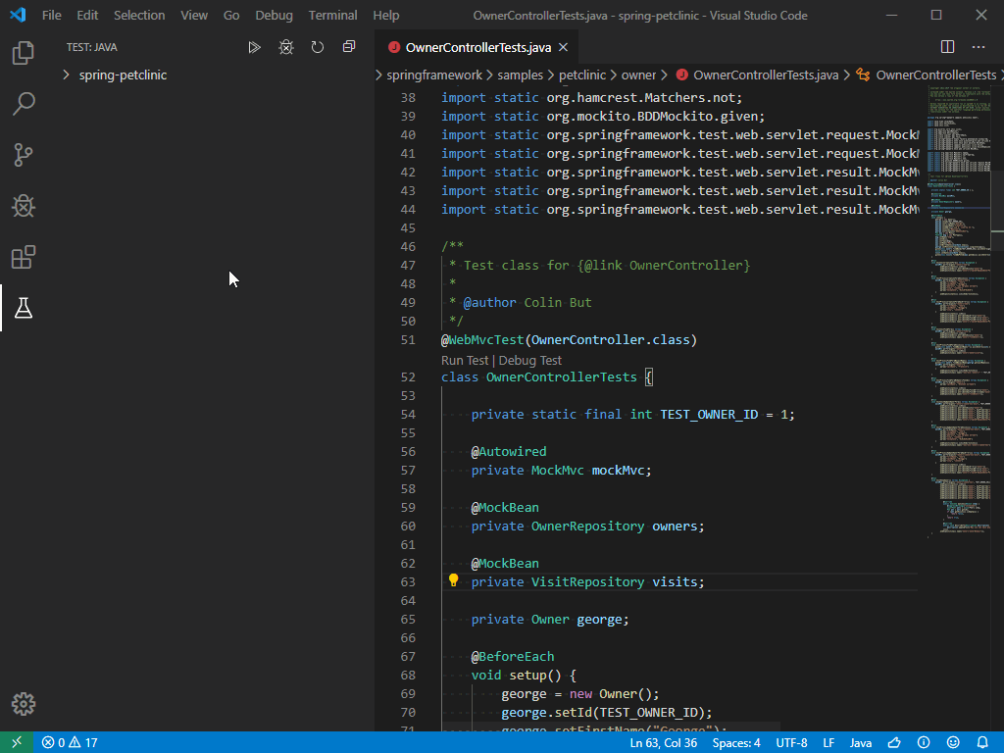Open notifications bell in status bar

(x=982, y=743)
